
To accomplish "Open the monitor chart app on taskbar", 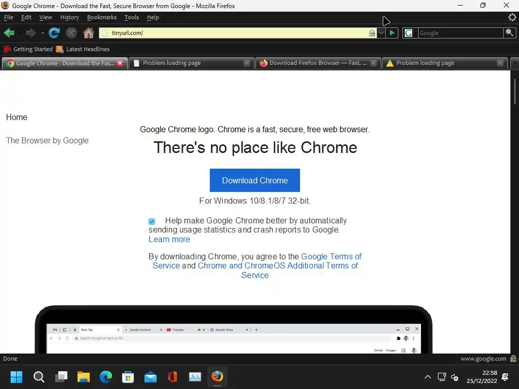I will tap(195, 377).
